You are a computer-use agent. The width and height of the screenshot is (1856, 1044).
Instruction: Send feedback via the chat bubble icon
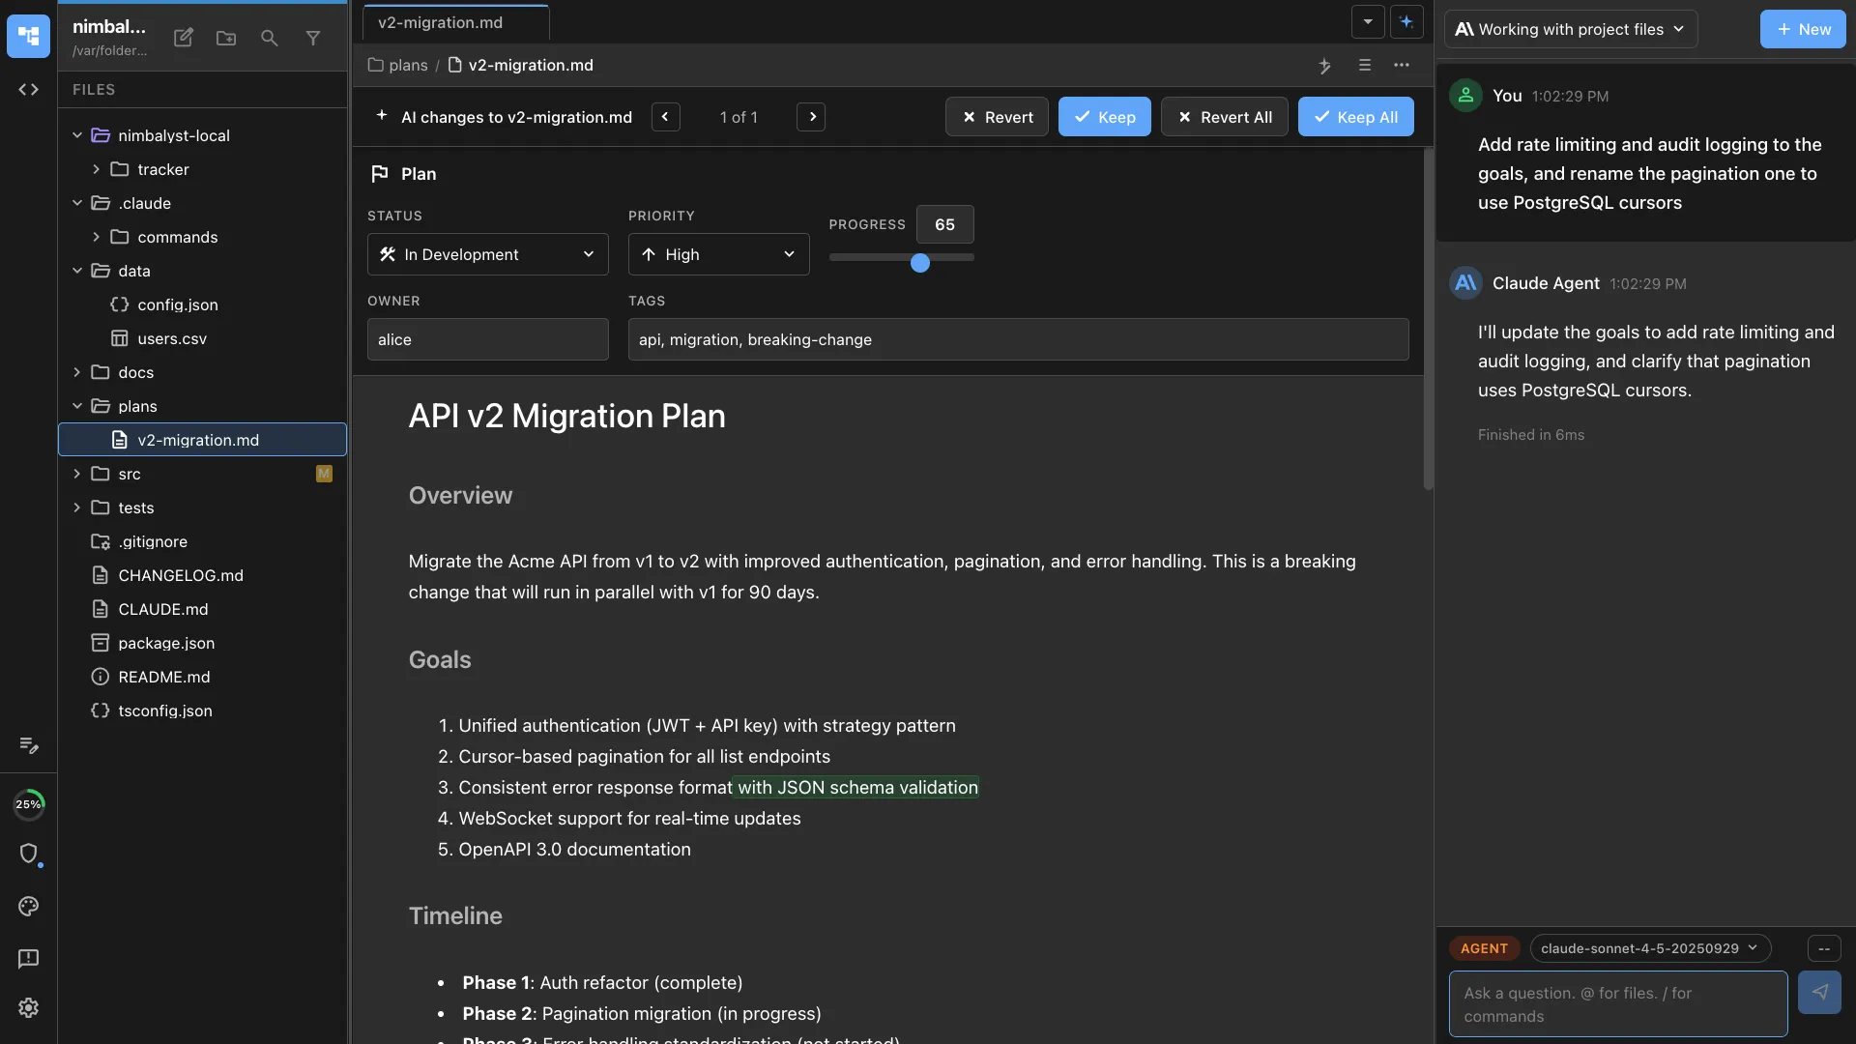[x=28, y=958]
